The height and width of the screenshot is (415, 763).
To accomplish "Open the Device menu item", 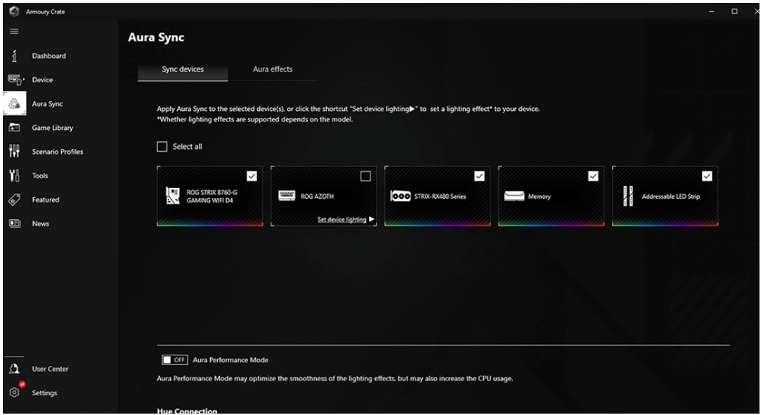I will pos(42,80).
